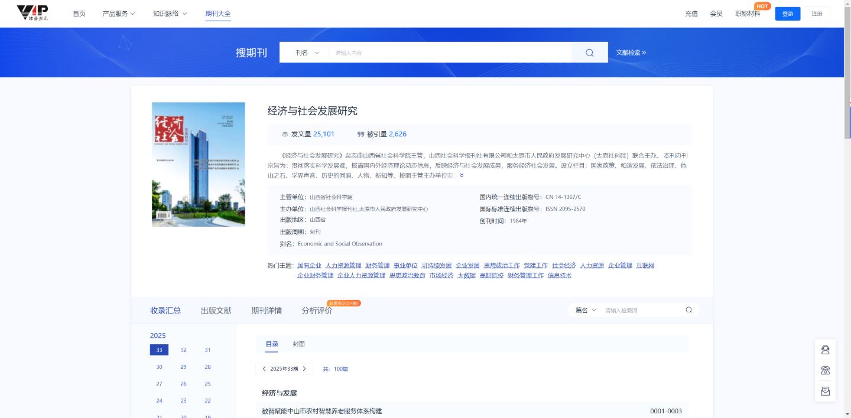This screenshot has width=851, height=418.
Task: Click the journal search magnifier icon
Action: click(589, 53)
